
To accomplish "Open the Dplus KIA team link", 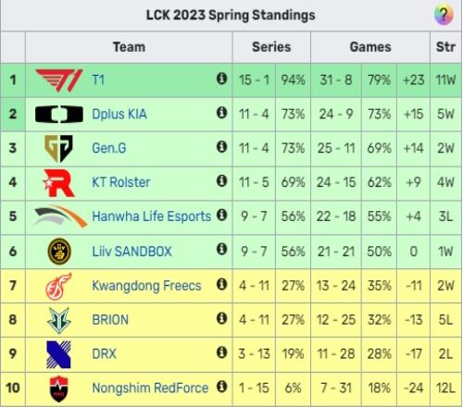I will click(x=119, y=114).
